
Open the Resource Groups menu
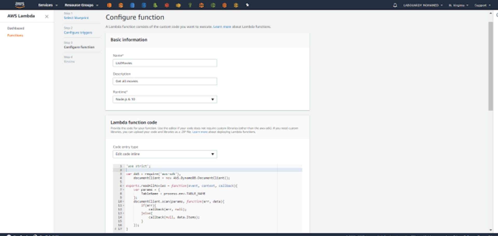tap(81, 5)
